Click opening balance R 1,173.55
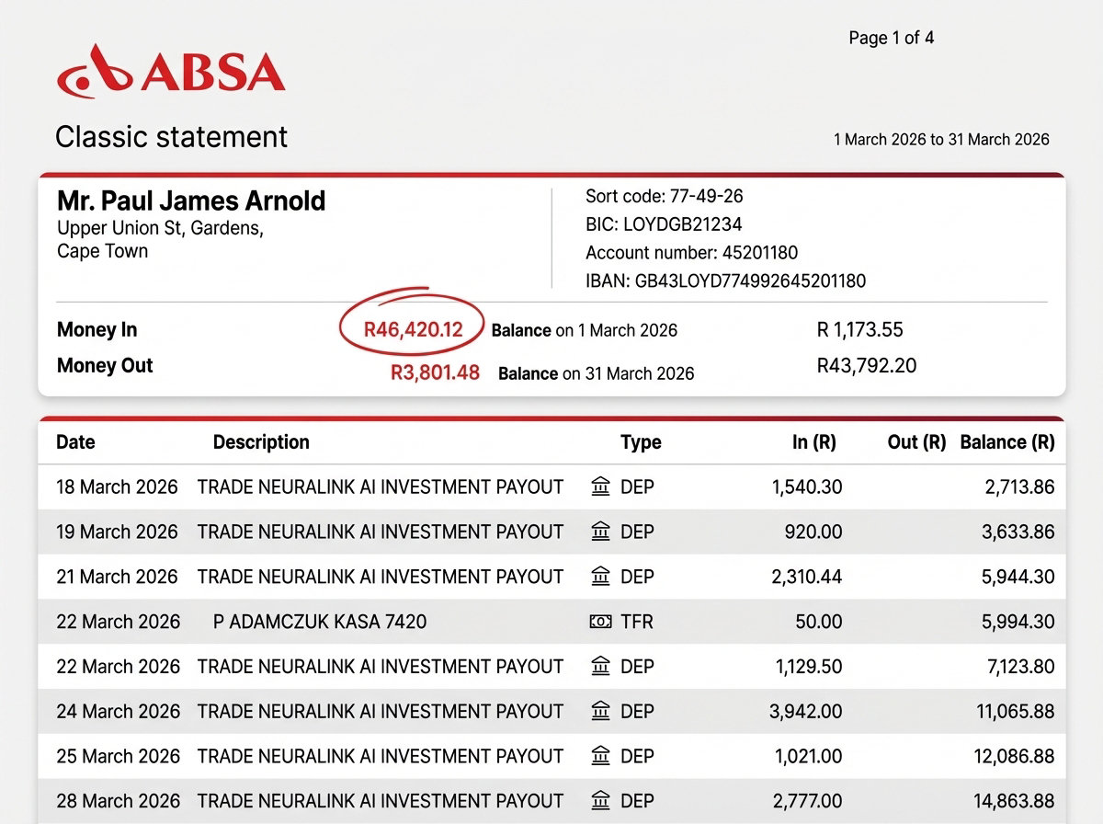 pos(860,330)
